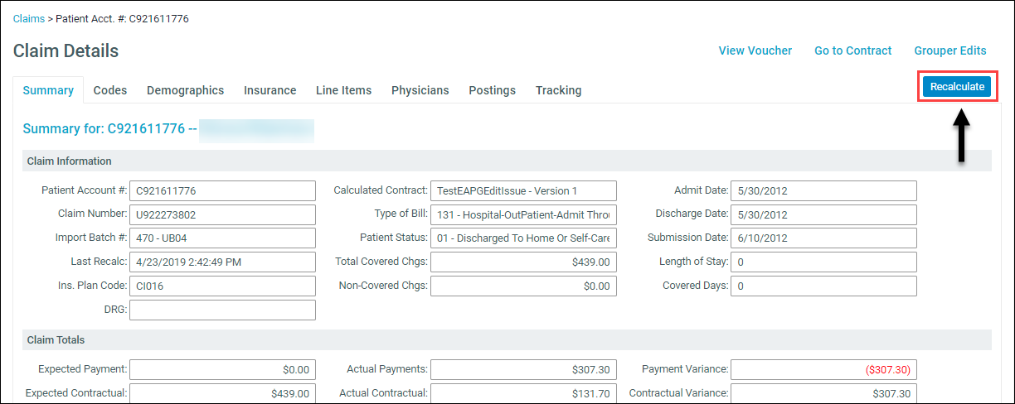
Task: Click the Calculated Contract field
Action: click(523, 190)
